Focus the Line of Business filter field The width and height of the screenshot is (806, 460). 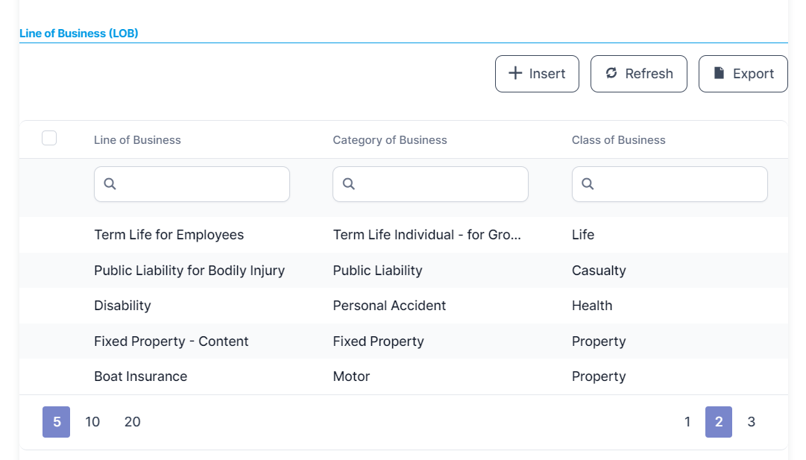(x=201, y=184)
